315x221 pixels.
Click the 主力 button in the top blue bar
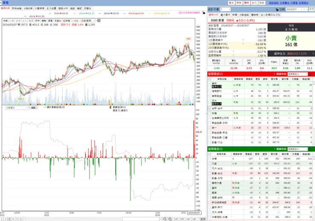(x=254, y=3)
